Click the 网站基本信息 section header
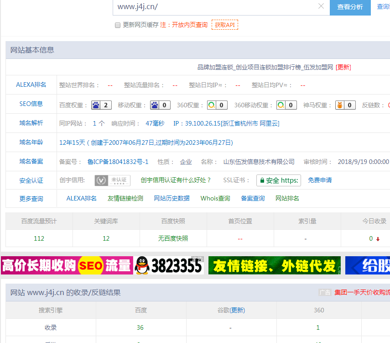The width and height of the screenshot is (390, 343). coord(198,50)
